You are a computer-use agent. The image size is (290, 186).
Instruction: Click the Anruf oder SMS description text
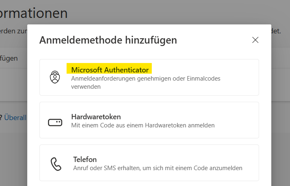pos(157,168)
